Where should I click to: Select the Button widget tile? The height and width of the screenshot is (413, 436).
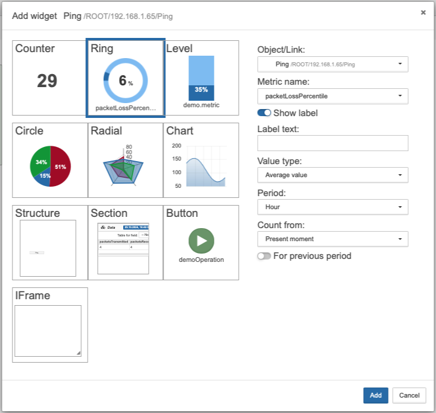click(201, 242)
